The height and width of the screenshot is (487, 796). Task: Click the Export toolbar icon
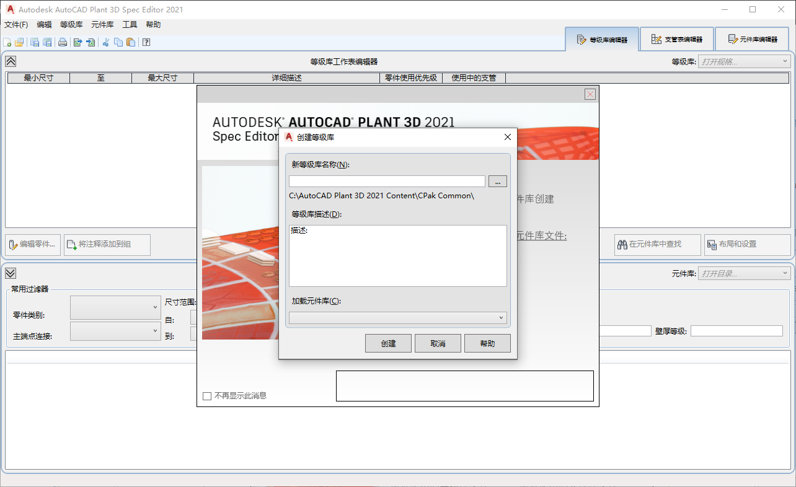(78, 42)
